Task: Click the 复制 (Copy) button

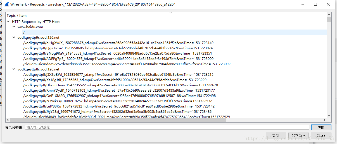Action: 276,136
